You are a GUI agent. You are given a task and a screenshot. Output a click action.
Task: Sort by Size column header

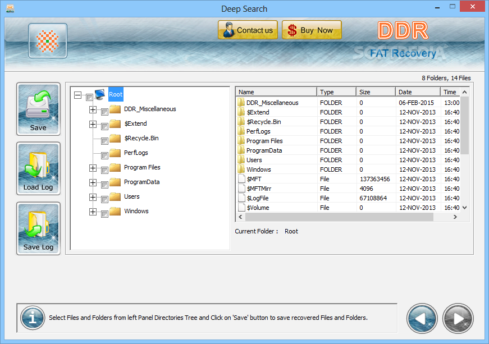(x=376, y=92)
